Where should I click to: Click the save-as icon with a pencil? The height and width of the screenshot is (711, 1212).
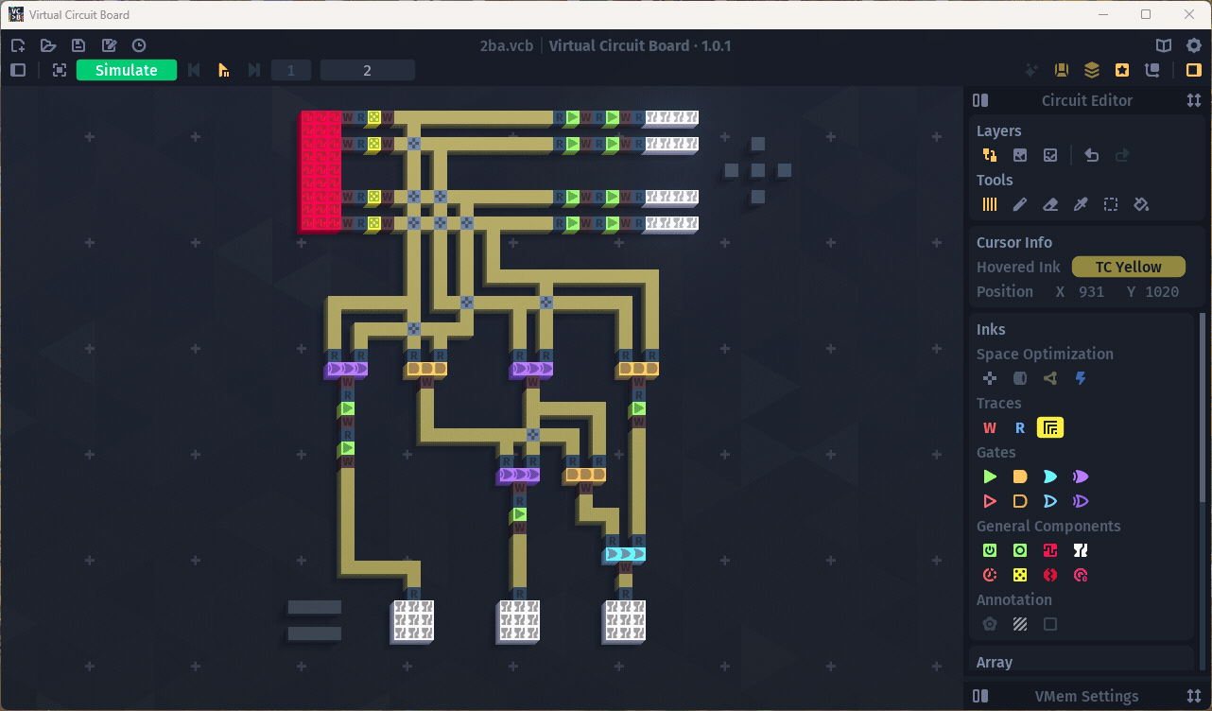pyautogui.click(x=109, y=45)
